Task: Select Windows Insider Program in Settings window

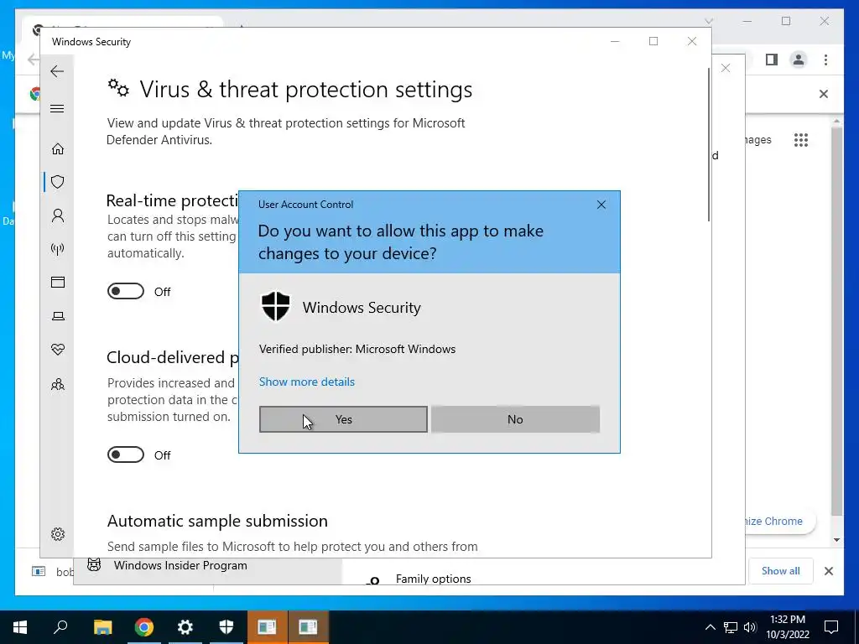Action: tap(180, 565)
